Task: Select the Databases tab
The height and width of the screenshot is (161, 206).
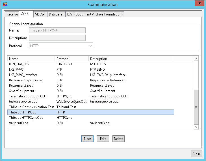Action: coord(56,14)
